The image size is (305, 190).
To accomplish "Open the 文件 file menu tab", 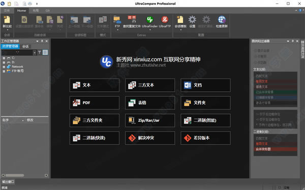I will click(7, 11).
